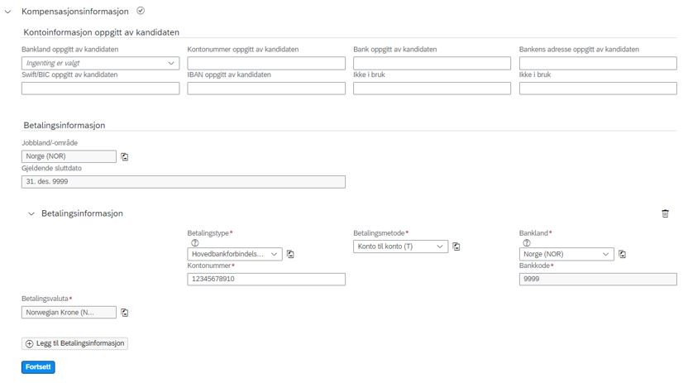
Task: Open the help icon under Bankland
Action: click(x=527, y=242)
